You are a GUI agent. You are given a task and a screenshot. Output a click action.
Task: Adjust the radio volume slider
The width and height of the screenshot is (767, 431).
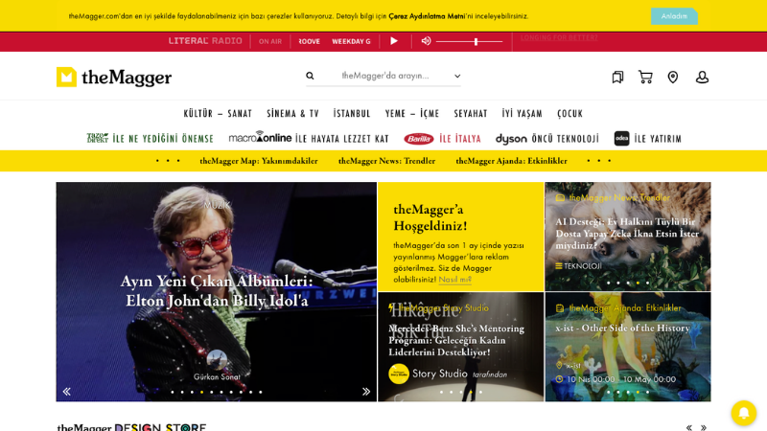pos(469,41)
